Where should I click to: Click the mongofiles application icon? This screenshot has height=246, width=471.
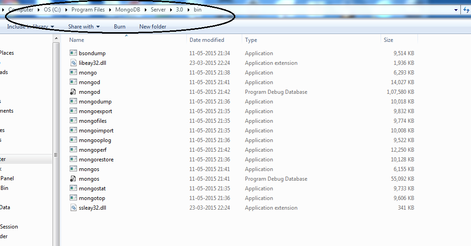(x=73, y=120)
